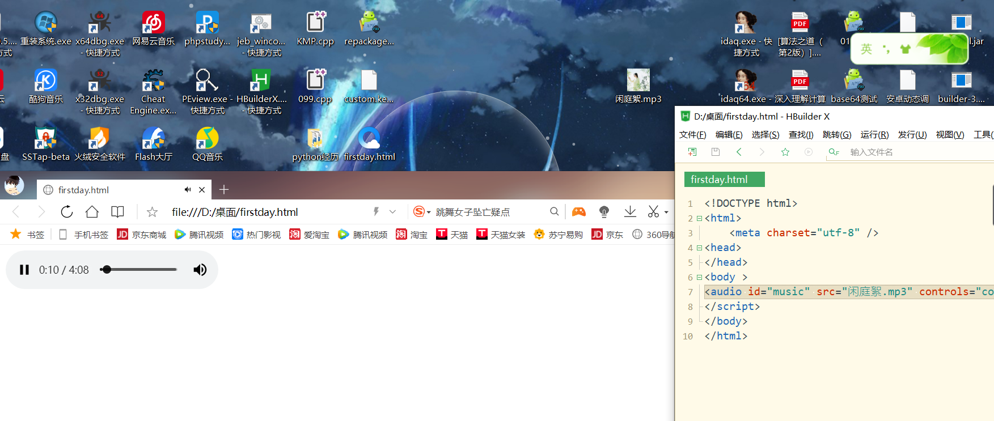Viewport: 994px width, 421px height.
Task: Go to browser home page
Action: [x=92, y=212]
